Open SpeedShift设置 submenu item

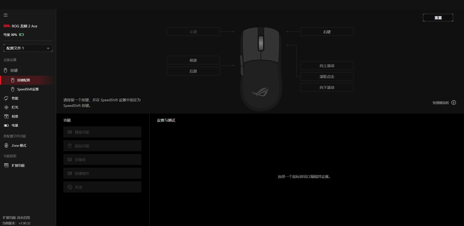[28, 89]
